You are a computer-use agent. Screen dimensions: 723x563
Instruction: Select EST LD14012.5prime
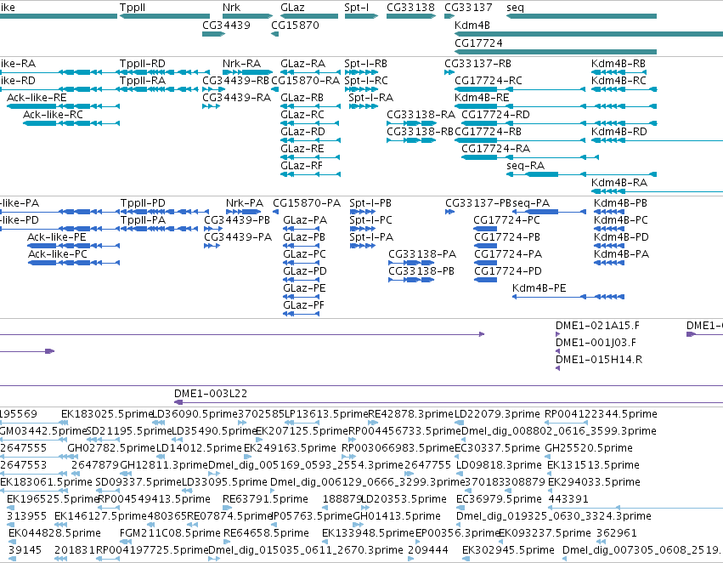(161, 457)
